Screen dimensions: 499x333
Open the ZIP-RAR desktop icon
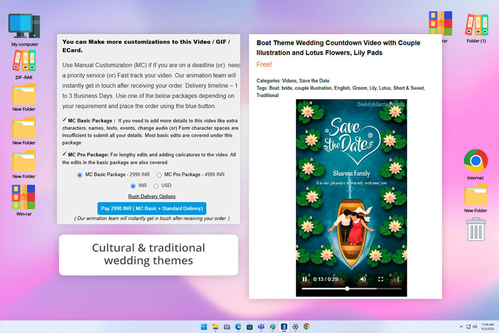coord(24,65)
